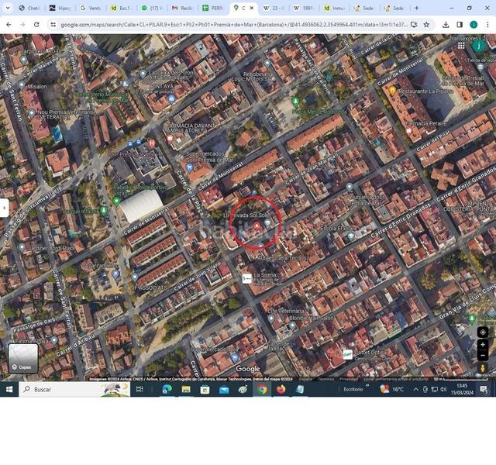Click the zoom out minus button on map
496x465 pixels.
pos(483,356)
